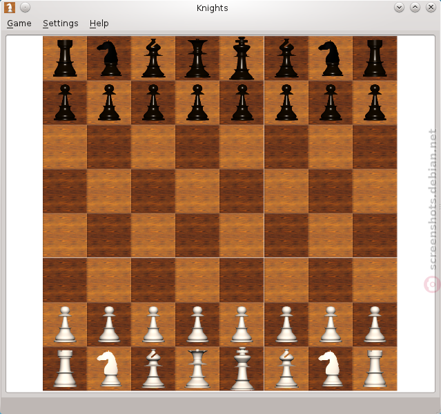Select the black pawn on a7
441x414 pixels.
pyautogui.click(x=65, y=102)
